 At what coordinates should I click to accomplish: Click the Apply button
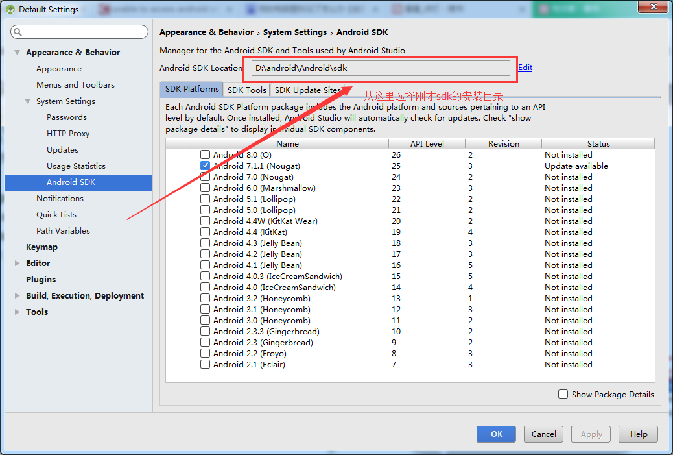(x=591, y=434)
